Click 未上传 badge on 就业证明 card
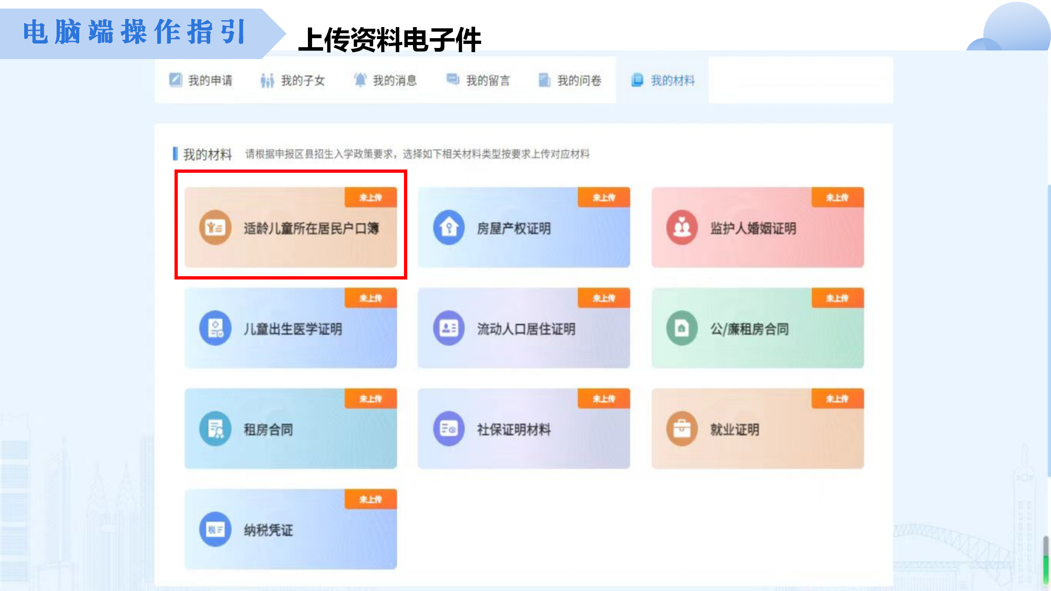 tap(837, 399)
